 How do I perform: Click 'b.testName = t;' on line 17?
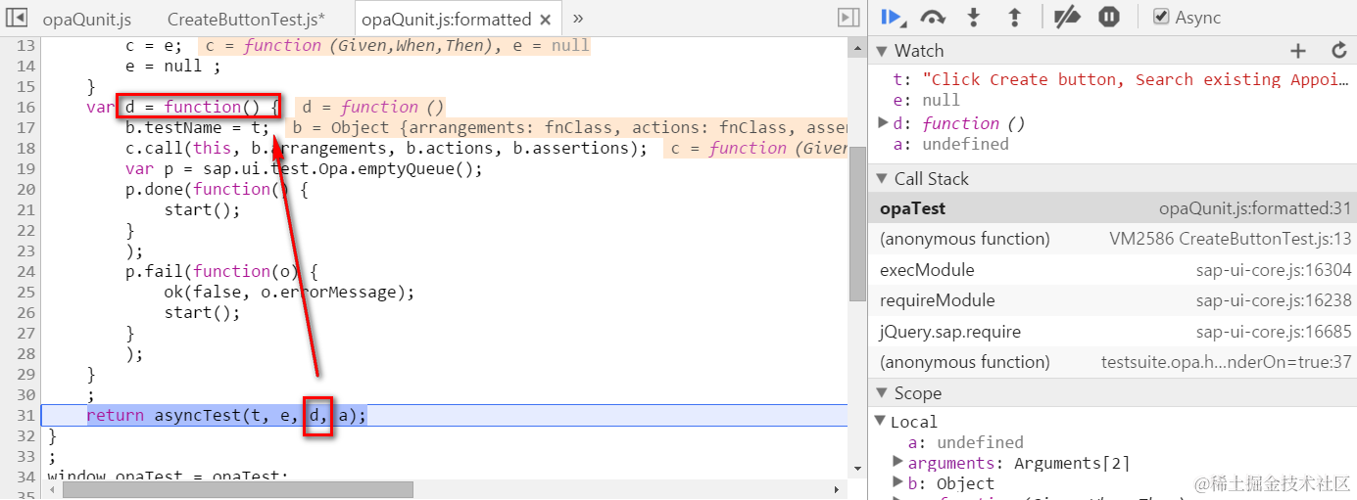tap(197, 127)
